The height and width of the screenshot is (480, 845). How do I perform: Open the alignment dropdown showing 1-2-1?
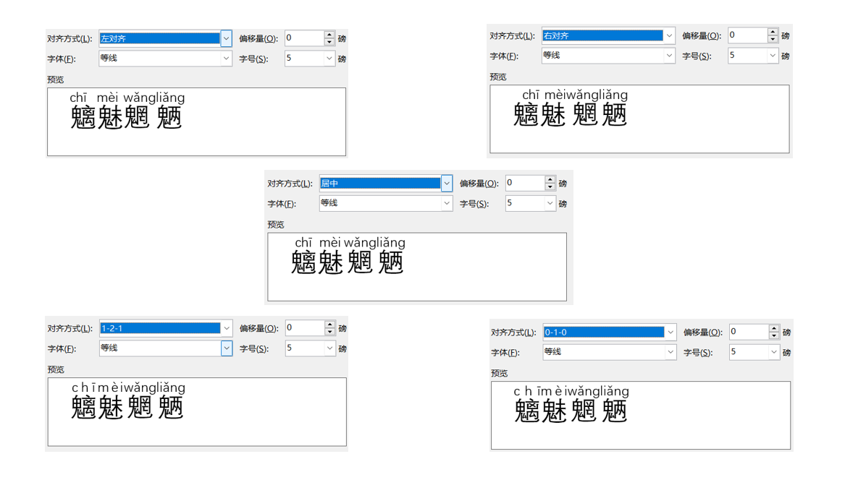tap(227, 327)
